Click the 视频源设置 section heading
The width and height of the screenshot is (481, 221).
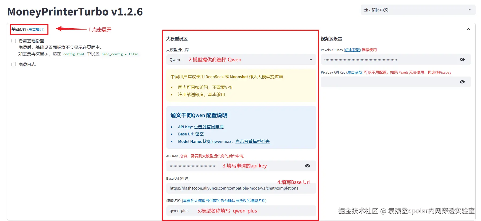(331, 39)
